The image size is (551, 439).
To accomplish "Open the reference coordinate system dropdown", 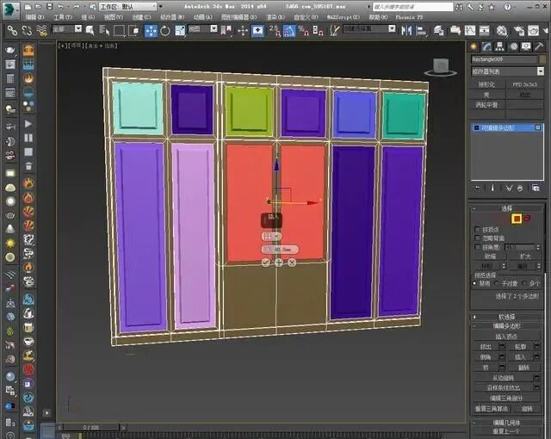I will click(x=203, y=29).
